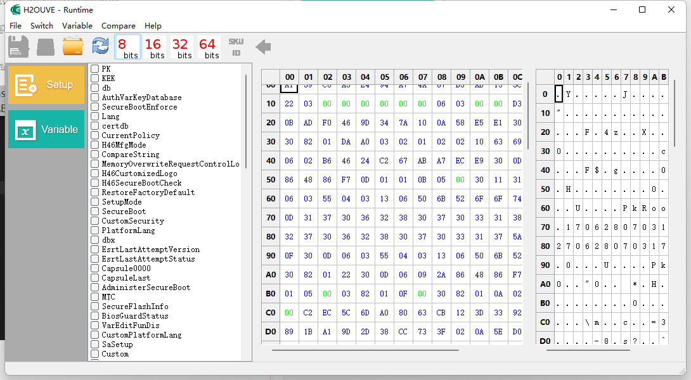691x380 pixels.
Task: Select hex cell DA in row 30
Action: pos(346,142)
